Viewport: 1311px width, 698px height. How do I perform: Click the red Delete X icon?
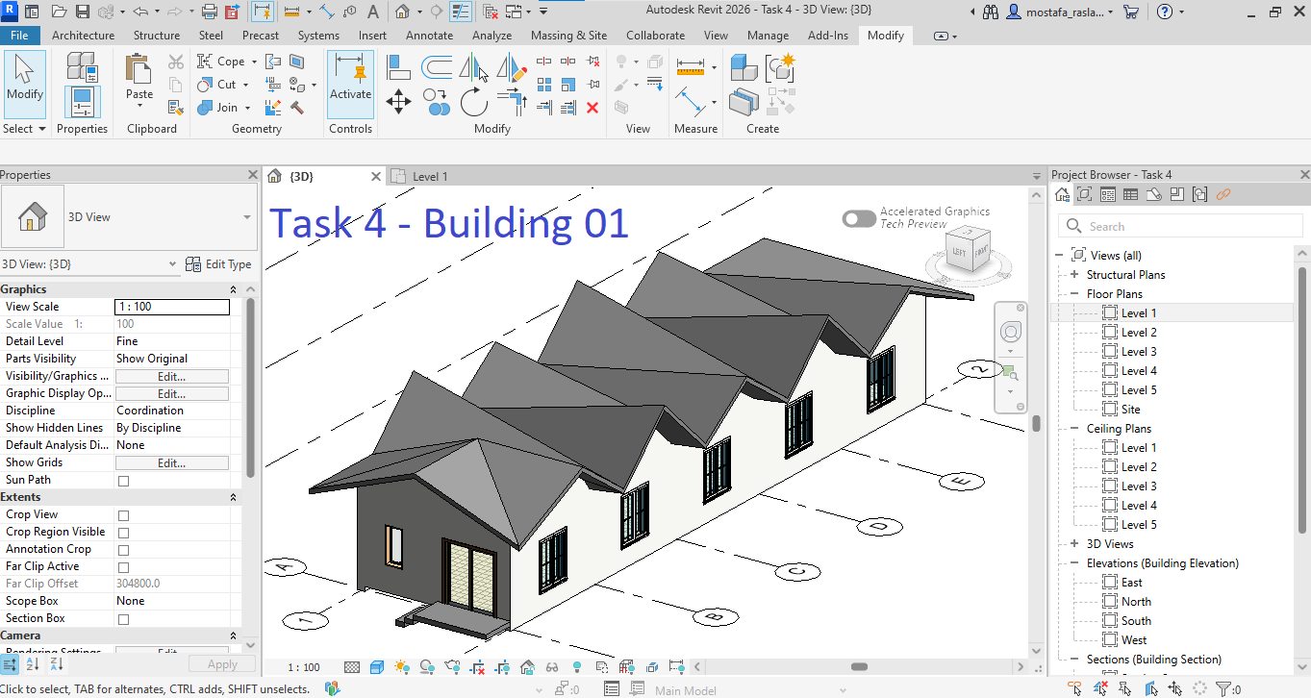pyautogui.click(x=592, y=108)
